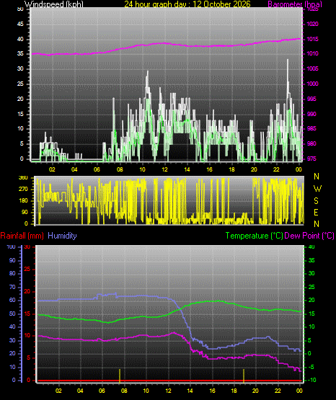
Task: Click the red 30 rainfall axis value
Action: pos(27,246)
